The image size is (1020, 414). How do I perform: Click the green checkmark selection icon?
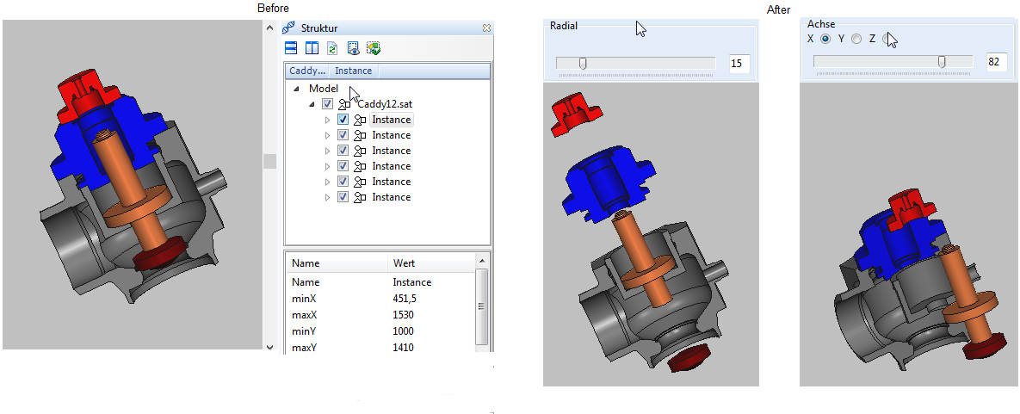tap(373, 48)
